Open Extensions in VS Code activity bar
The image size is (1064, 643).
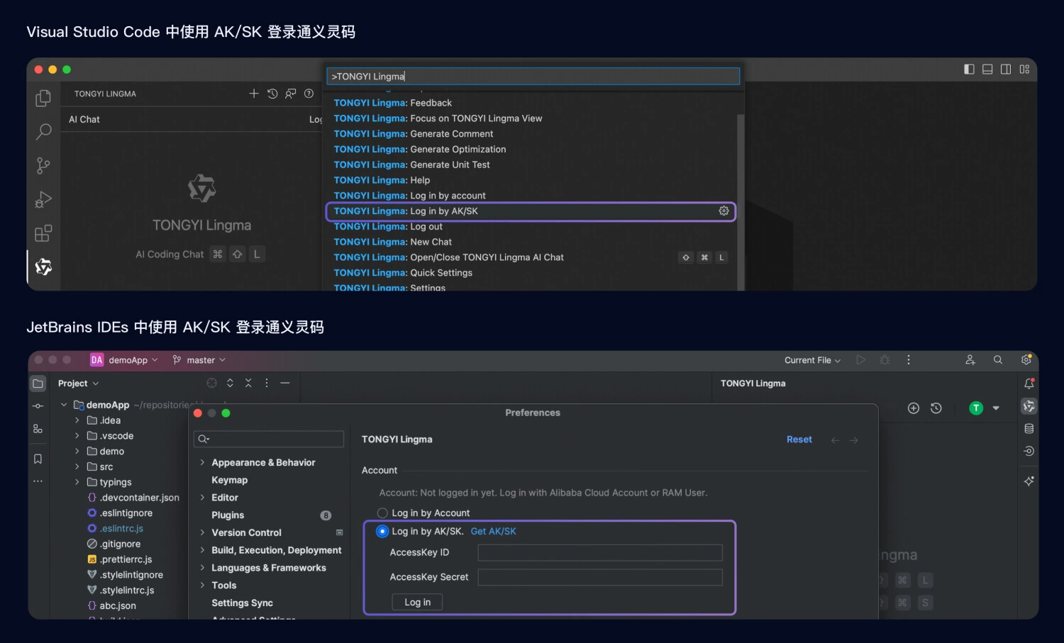(x=43, y=233)
